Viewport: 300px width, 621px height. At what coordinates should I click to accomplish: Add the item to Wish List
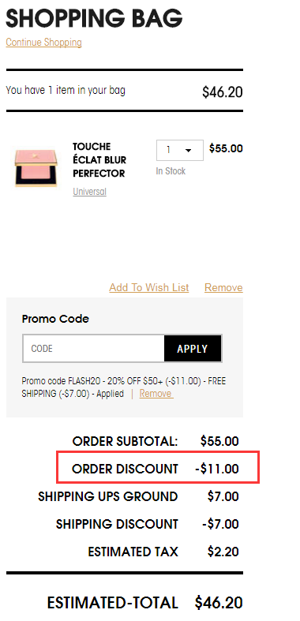[x=149, y=287]
